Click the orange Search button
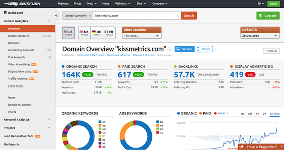 pos(189,16)
